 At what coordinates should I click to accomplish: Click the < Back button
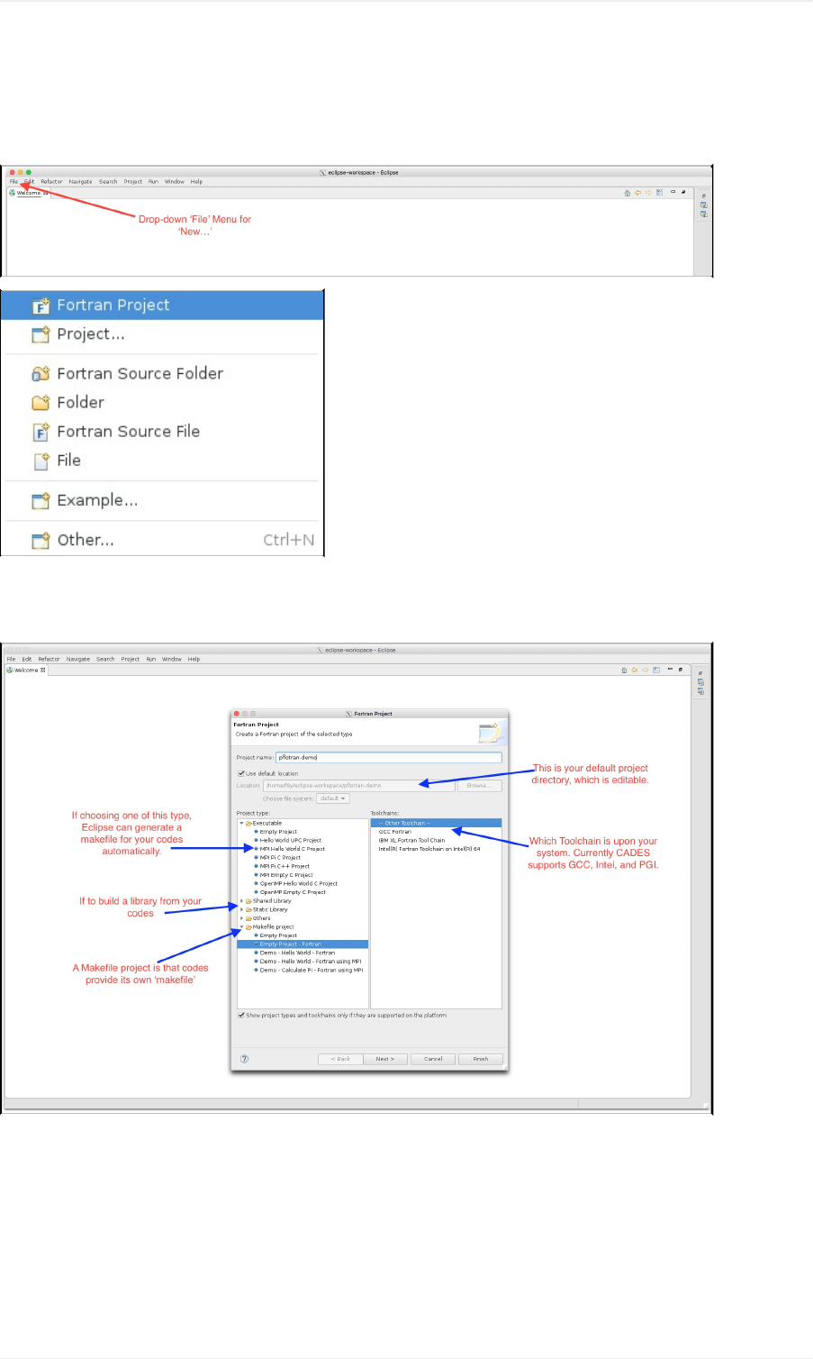point(340,1059)
